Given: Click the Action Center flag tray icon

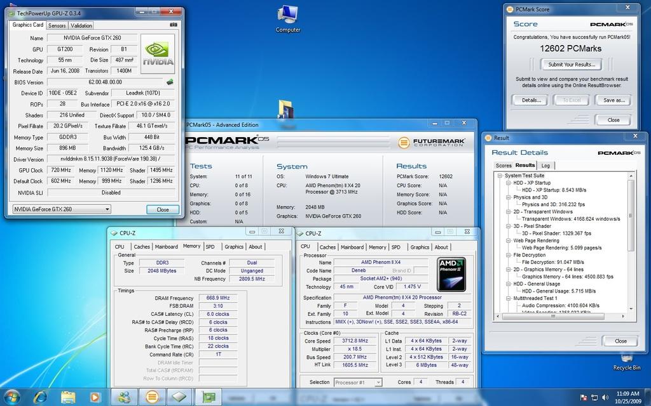Looking at the screenshot, I should (584, 398).
